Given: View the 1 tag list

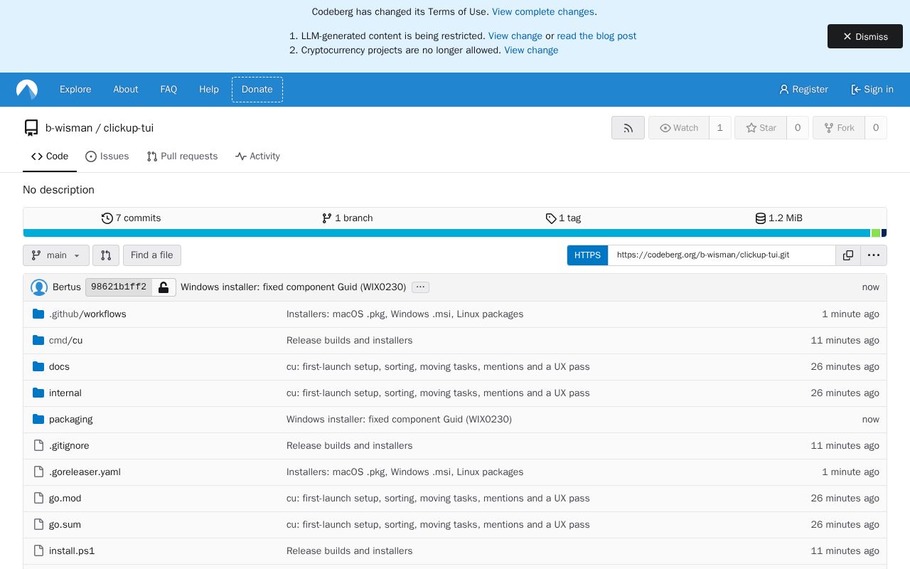Looking at the screenshot, I should [x=563, y=218].
